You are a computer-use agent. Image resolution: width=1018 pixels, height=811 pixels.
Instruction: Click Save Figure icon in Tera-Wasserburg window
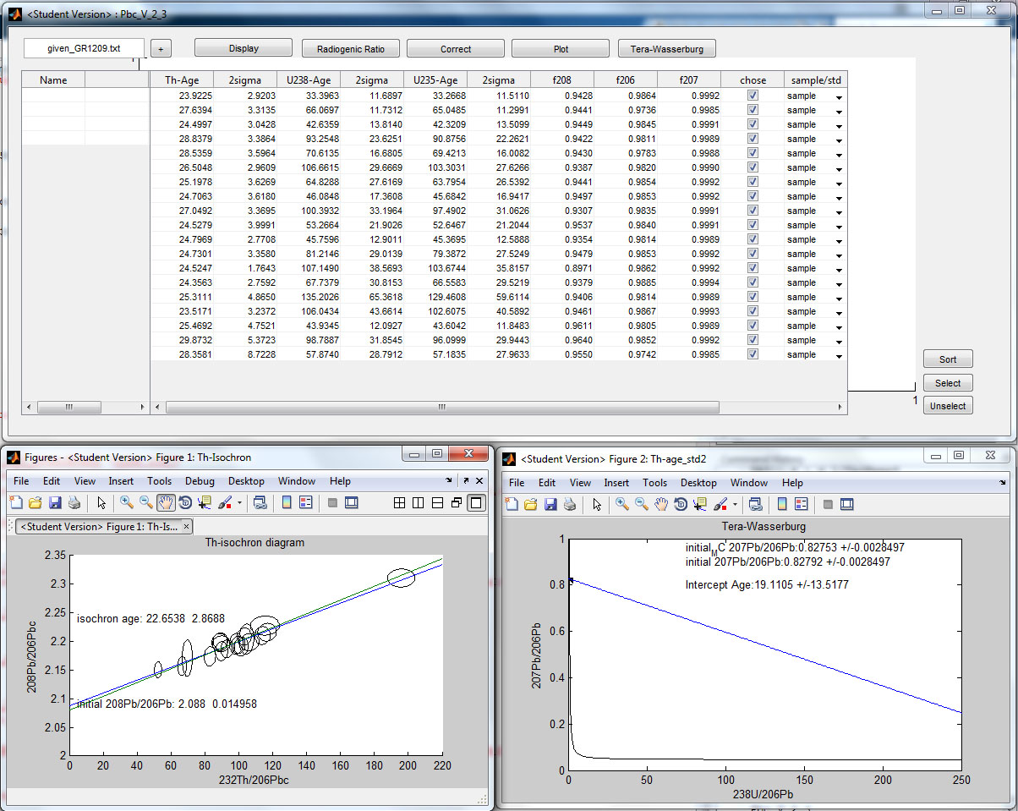pos(550,505)
